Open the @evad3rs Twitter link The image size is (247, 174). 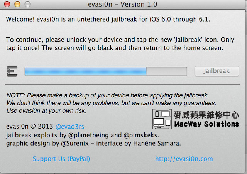tap(70, 127)
